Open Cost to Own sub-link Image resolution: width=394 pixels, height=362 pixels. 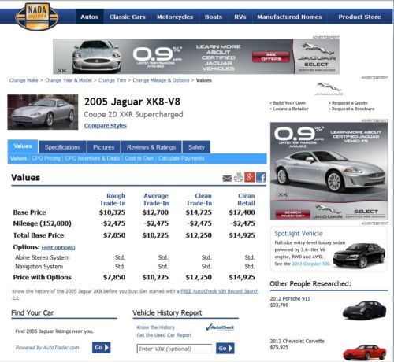[139, 158]
